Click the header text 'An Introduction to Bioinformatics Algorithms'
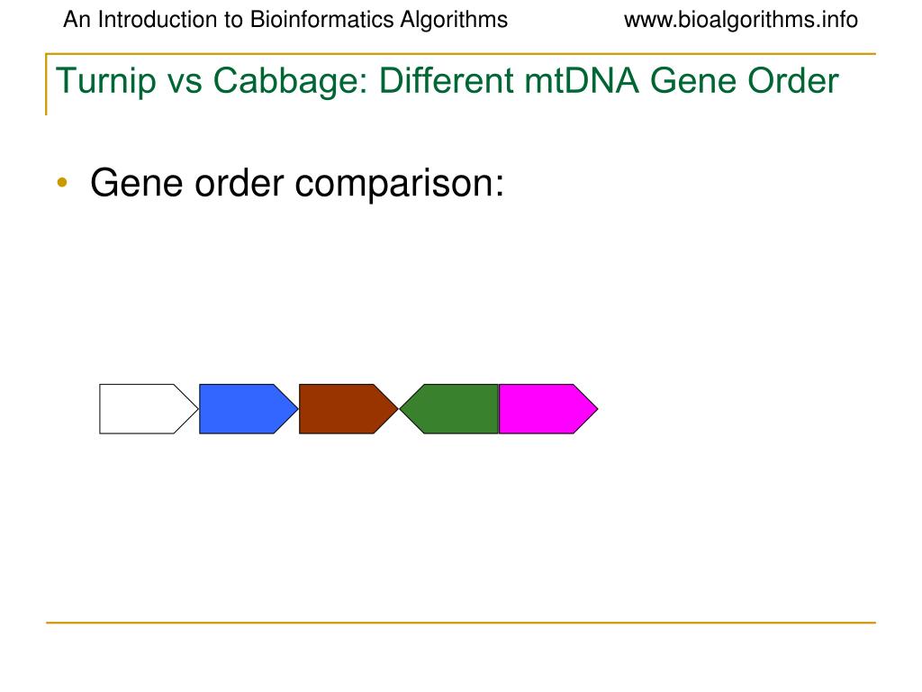 285,20
